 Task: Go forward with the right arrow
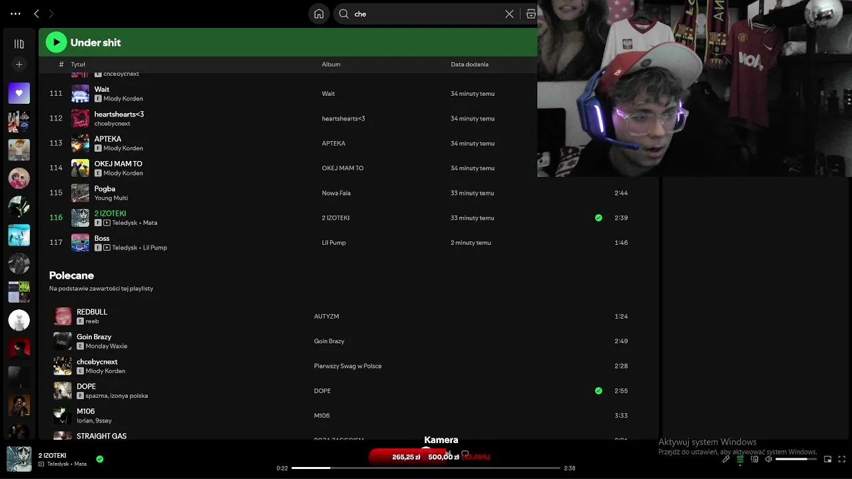click(51, 13)
